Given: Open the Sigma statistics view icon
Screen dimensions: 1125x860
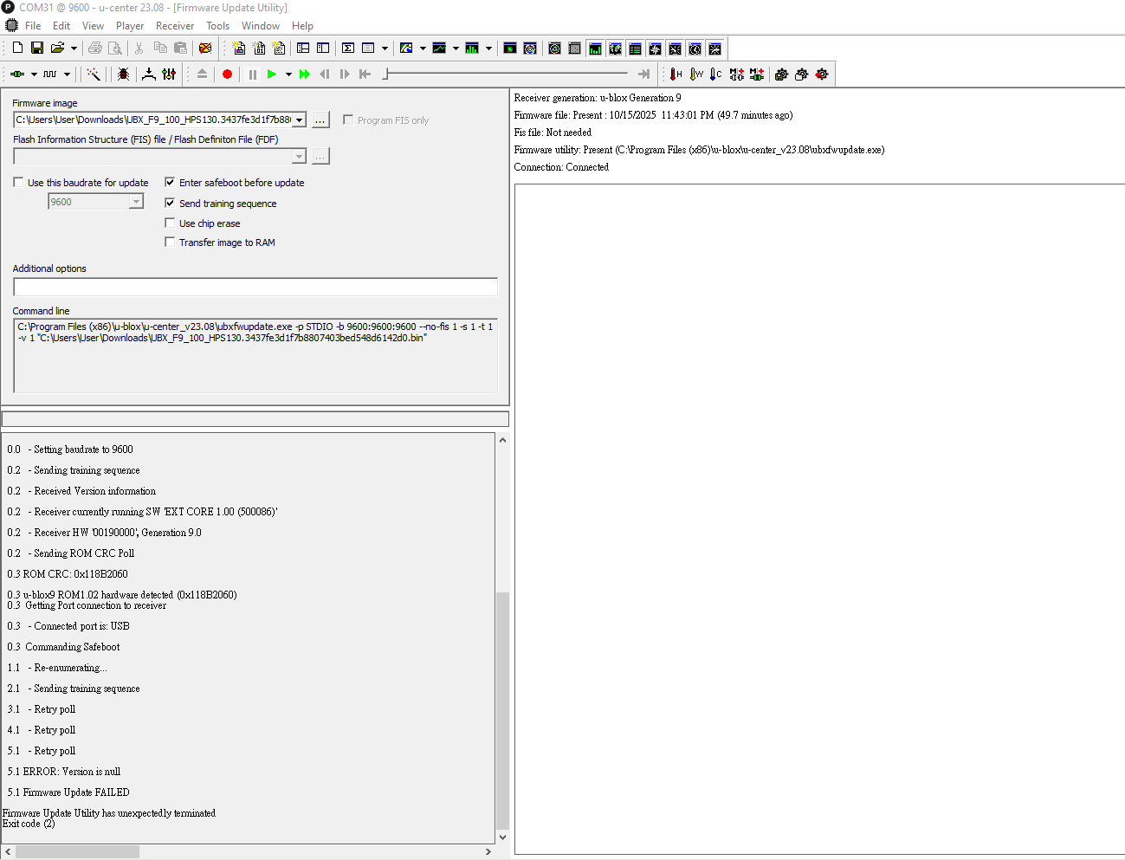Looking at the screenshot, I should [x=348, y=48].
